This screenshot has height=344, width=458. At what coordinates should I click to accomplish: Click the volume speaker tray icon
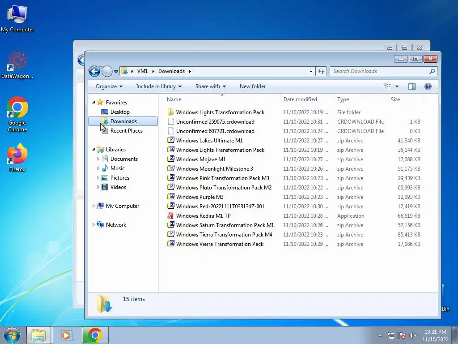point(412,335)
